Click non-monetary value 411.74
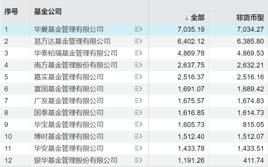The height and width of the screenshot is (167, 268). 253,160
